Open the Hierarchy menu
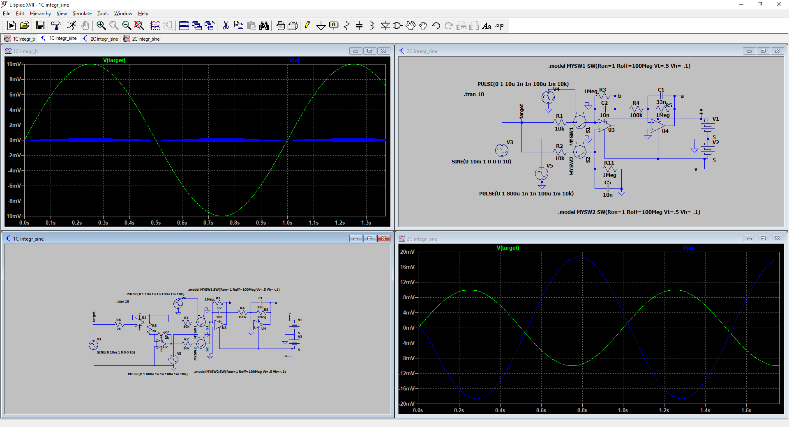The height and width of the screenshot is (427, 789). click(40, 14)
